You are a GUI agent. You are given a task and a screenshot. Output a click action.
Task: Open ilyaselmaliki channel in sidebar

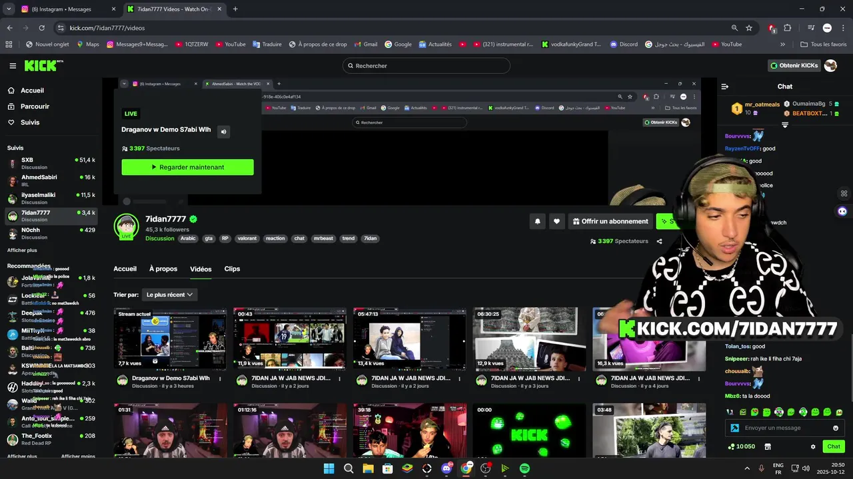(51, 198)
